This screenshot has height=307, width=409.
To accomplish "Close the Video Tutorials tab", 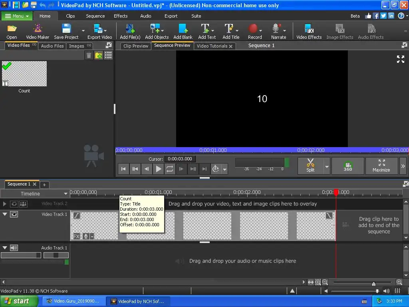I will pos(230,46).
